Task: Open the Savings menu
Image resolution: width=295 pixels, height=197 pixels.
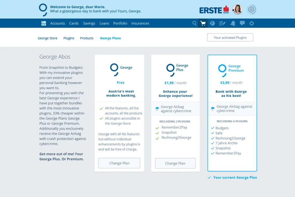Action: (x=89, y=23)
